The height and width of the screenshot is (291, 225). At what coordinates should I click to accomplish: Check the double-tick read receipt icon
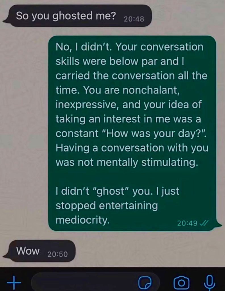pyautogui.click(x=204, y=223)
